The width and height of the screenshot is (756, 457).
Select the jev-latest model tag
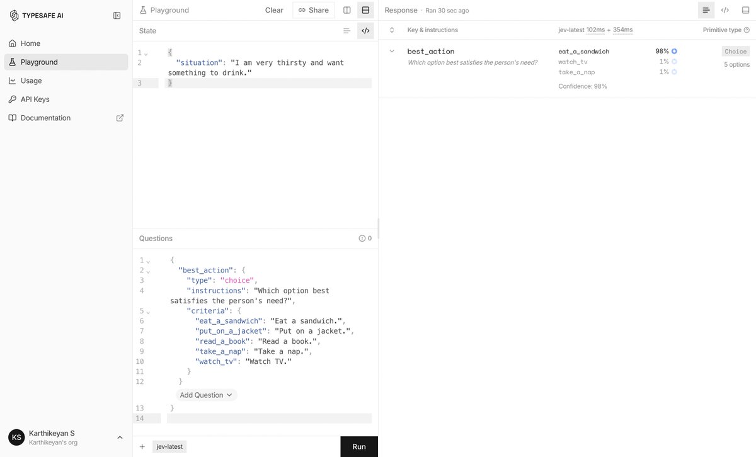pos(169,446)
